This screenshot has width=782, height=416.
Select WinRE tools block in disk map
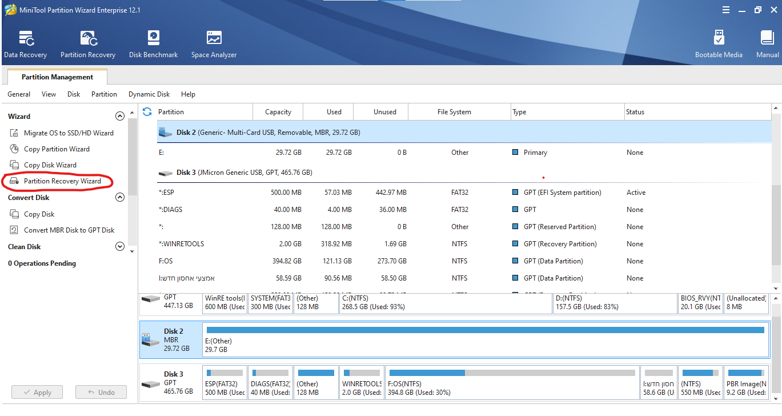coord(225,303)
